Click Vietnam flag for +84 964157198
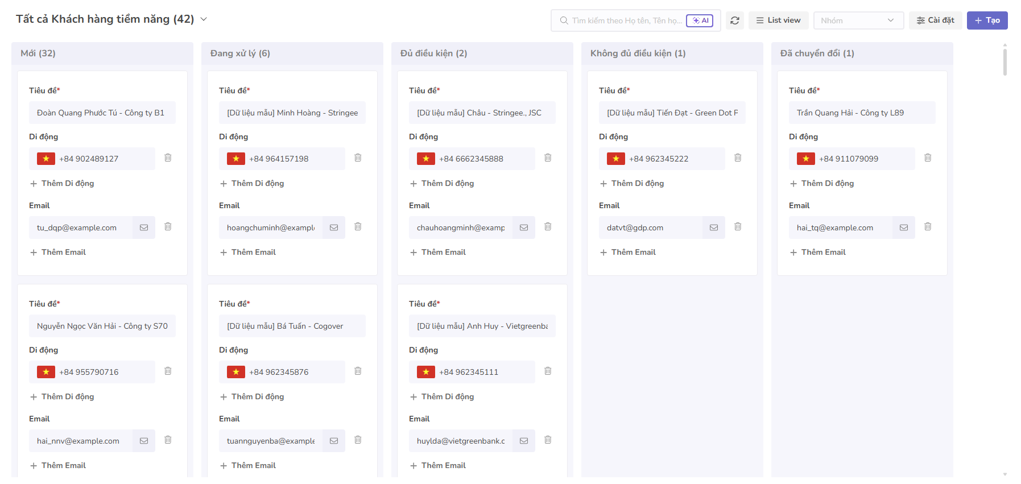 (235, 159)
